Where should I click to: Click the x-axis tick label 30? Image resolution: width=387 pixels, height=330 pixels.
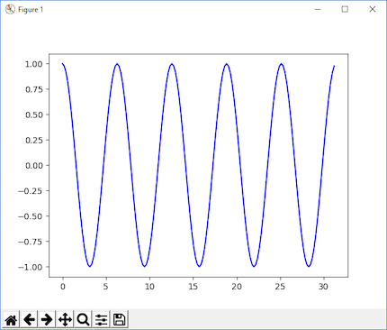(x=323, y=287)
